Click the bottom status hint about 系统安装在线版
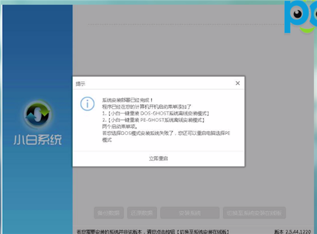 coord(153,232)
